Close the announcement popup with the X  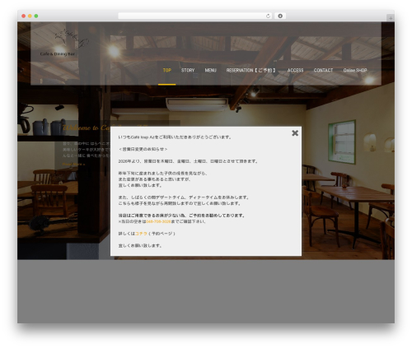pyautogui.click(x=295, y=133)
